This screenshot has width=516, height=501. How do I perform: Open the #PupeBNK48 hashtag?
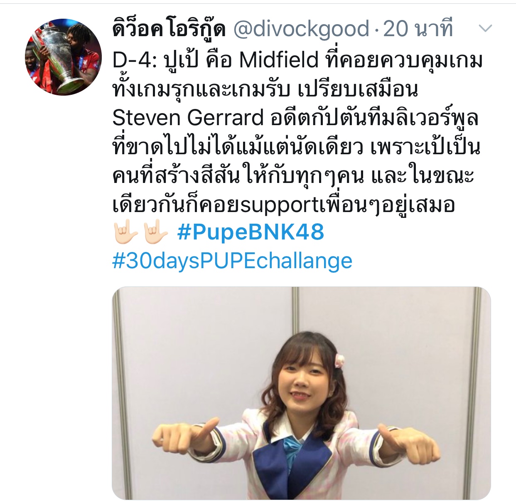tap(251, 232)
